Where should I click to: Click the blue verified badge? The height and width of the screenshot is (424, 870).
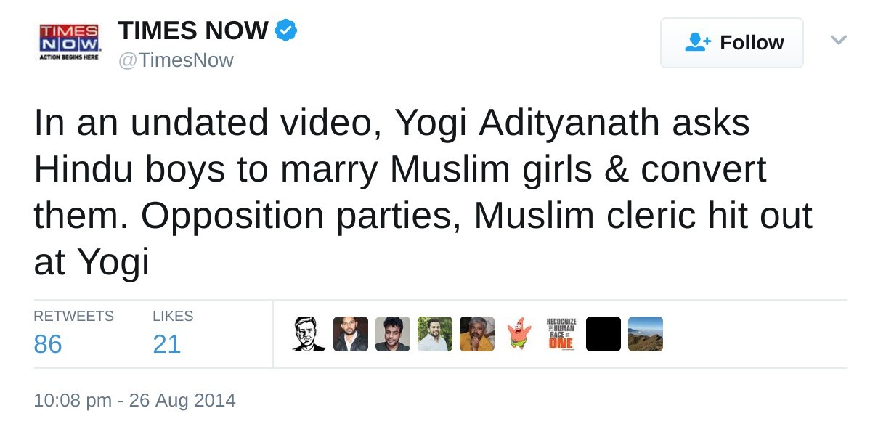click(285, 31)
